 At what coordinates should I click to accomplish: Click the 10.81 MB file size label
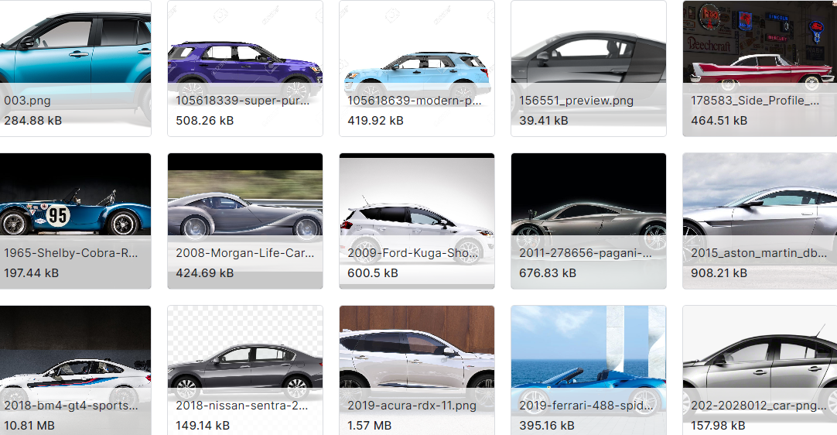[29, 425]
